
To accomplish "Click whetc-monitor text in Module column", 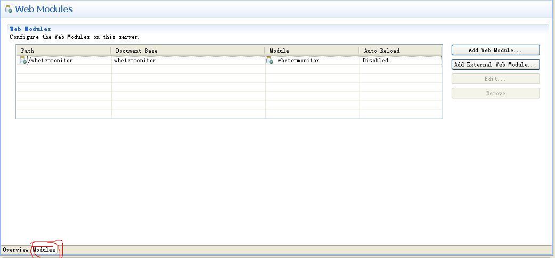I will click(298, 61).
